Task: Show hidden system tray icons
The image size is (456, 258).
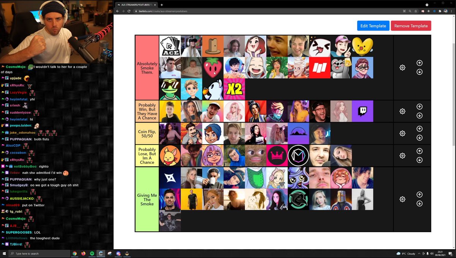Action: (x=419, y=253)
